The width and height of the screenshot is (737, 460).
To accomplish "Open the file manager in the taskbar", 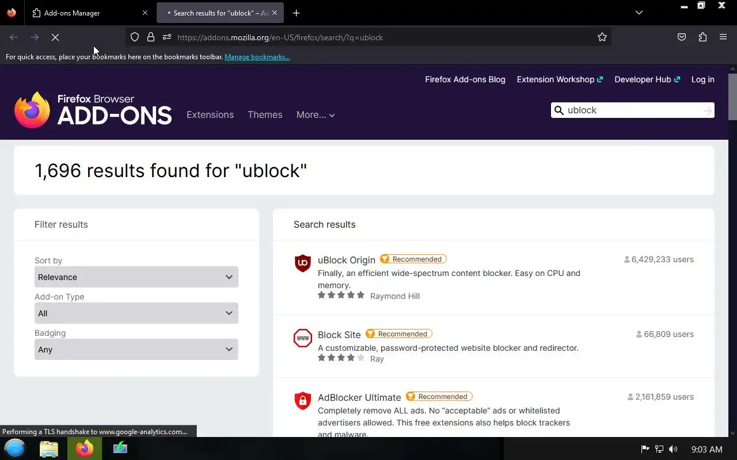I will click(49, 448).
